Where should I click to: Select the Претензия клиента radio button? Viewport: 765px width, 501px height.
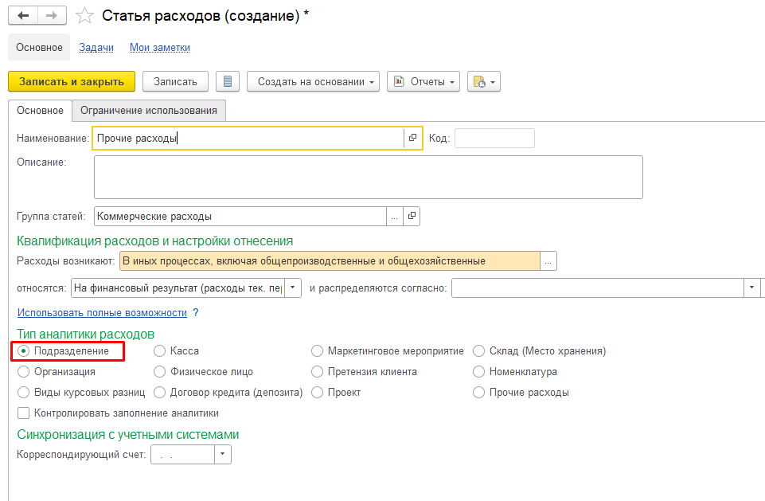(317, 372)
